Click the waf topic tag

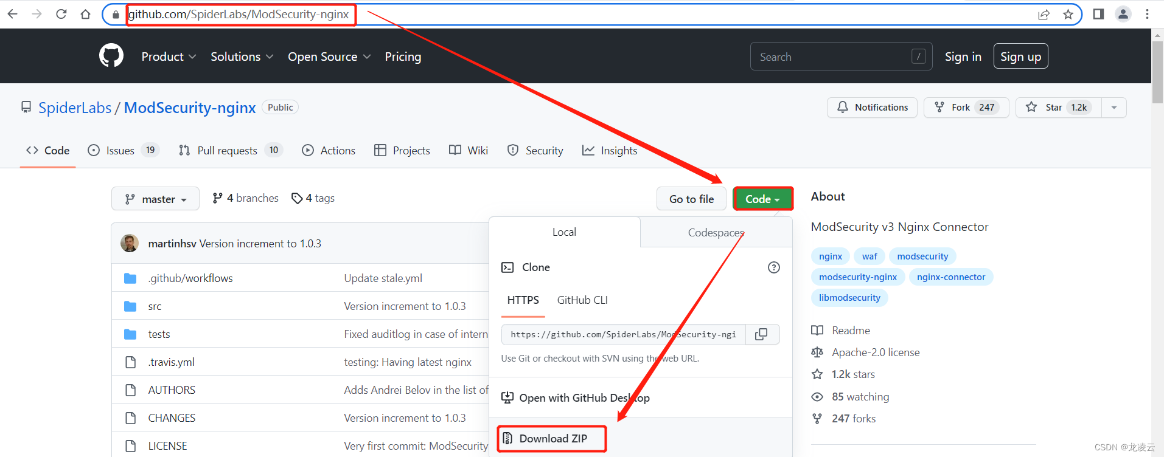(x=870, y=256)
